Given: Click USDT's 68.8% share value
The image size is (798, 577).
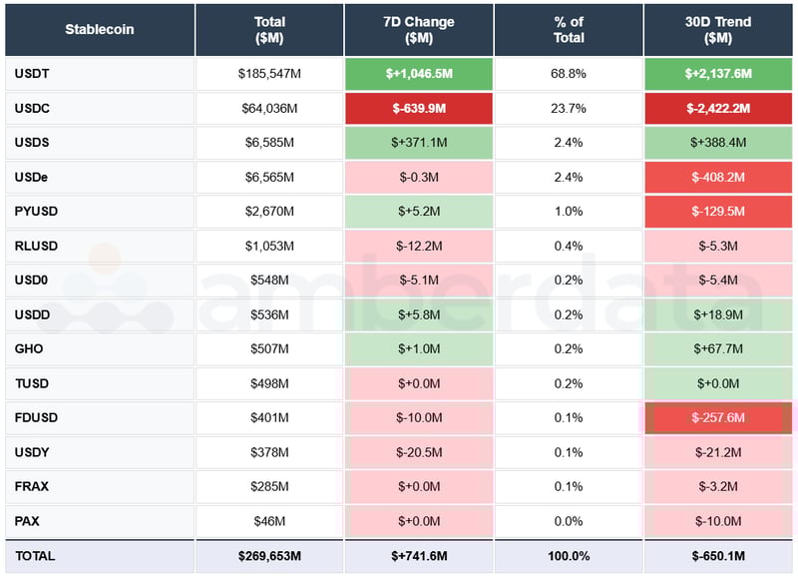Looking at the screenshot, I should [569, 74].
